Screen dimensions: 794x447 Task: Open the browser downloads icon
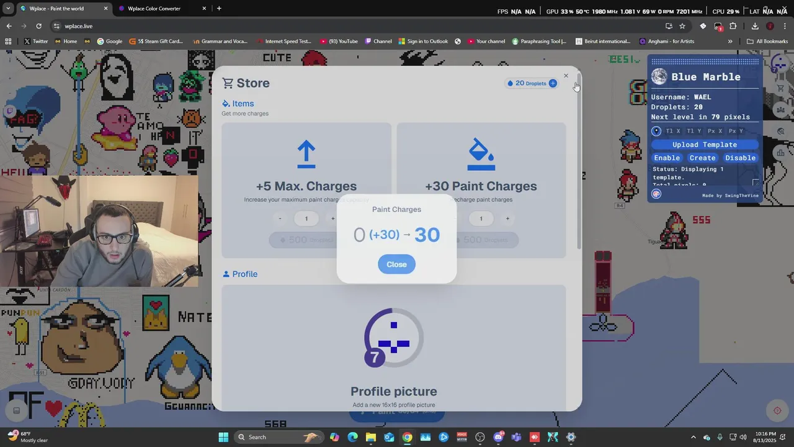pyautogui.click(x=755, y=26)
